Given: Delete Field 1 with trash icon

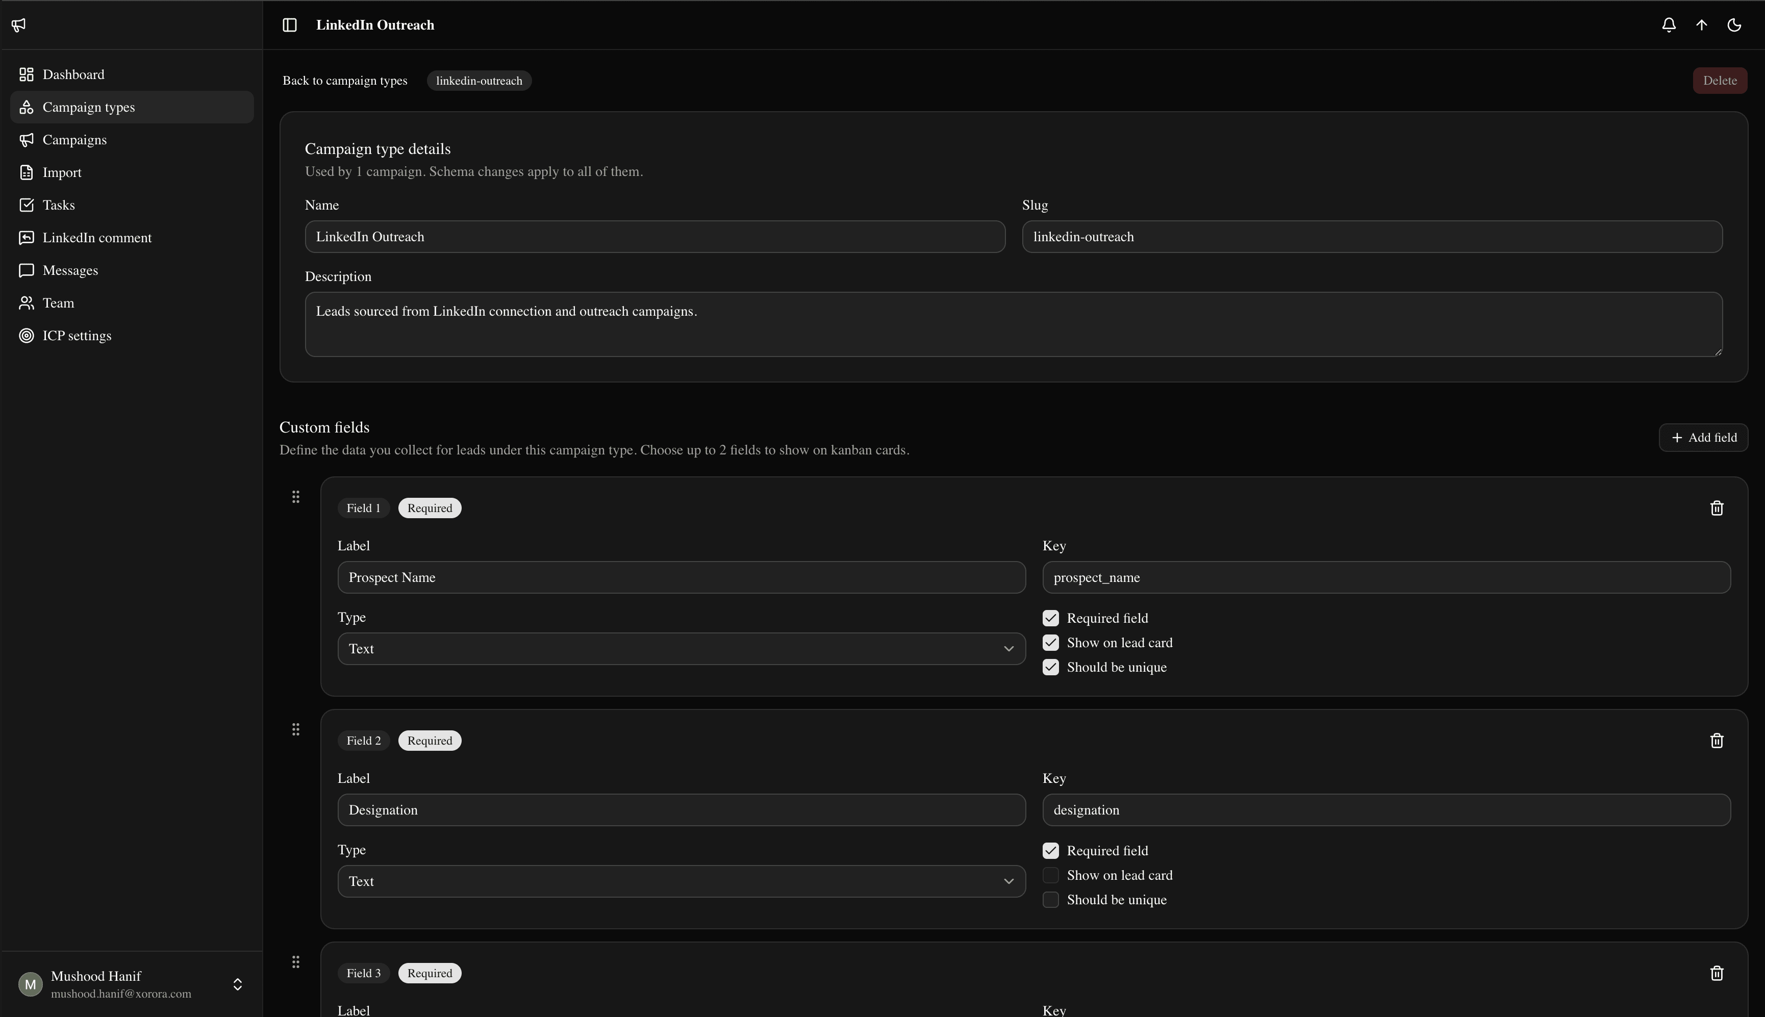Looking at the screenshot, I should (1717, 508).
